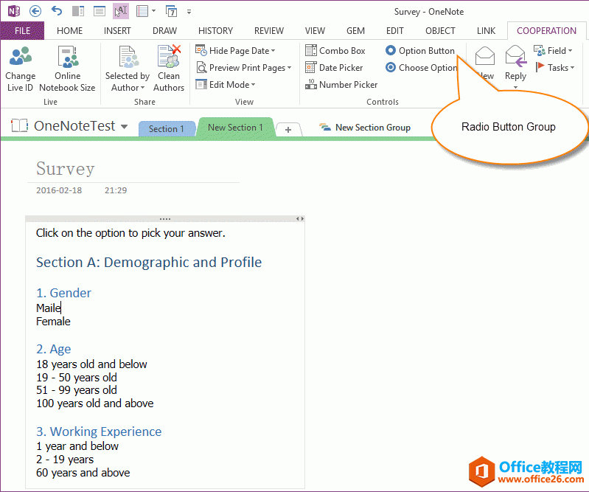This screenshot has height=492, width=589.
Task: Switch to the INSERT ribbon tab
Action: [x=117, y=30]
